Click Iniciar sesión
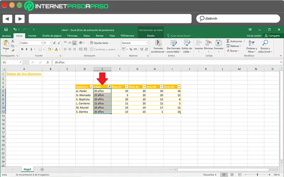 pyautogui.click(x=254, y=36)
